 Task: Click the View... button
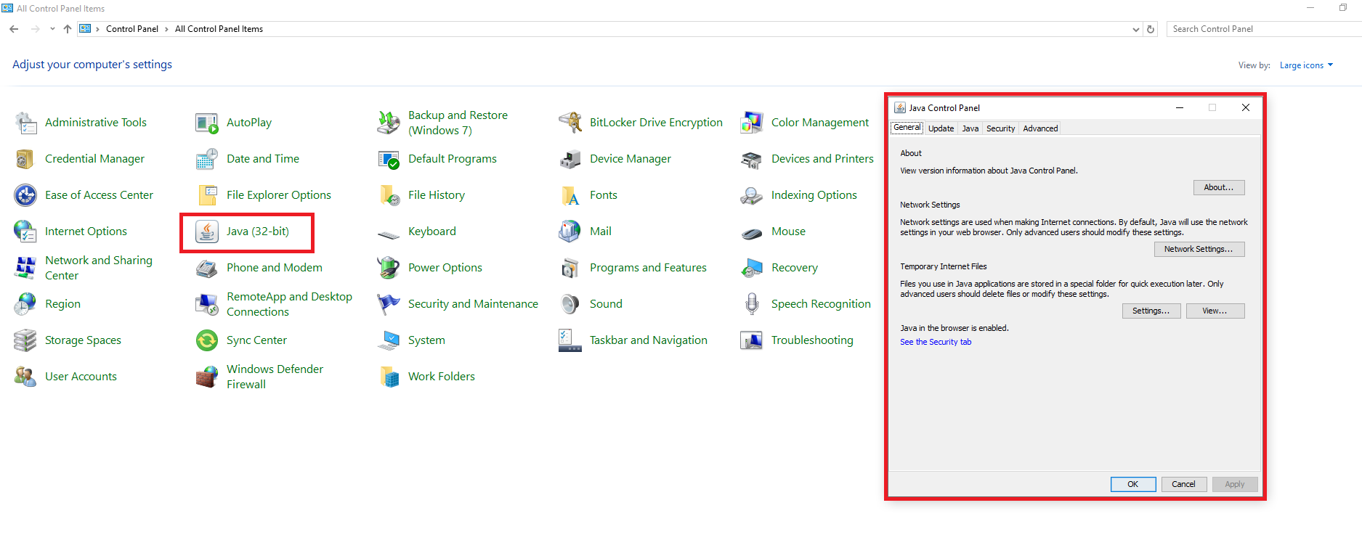tap(1215, 311)
